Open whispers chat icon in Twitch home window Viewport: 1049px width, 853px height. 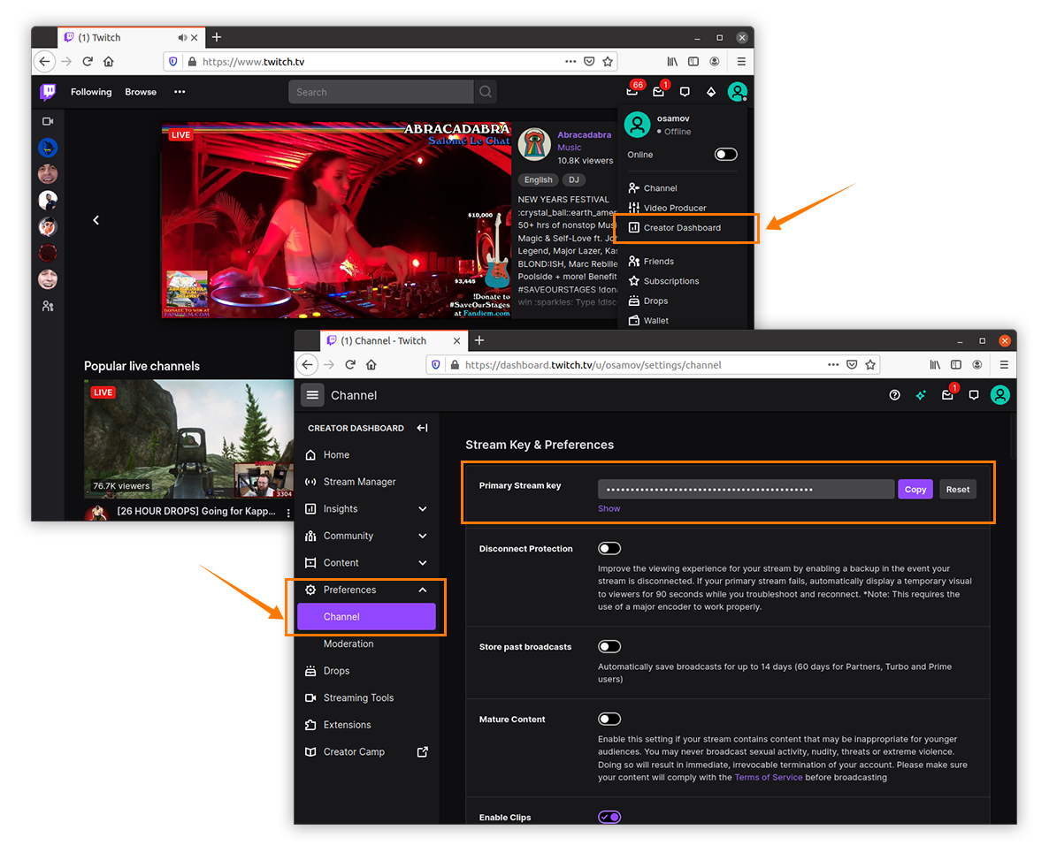(x=685, y=92)
